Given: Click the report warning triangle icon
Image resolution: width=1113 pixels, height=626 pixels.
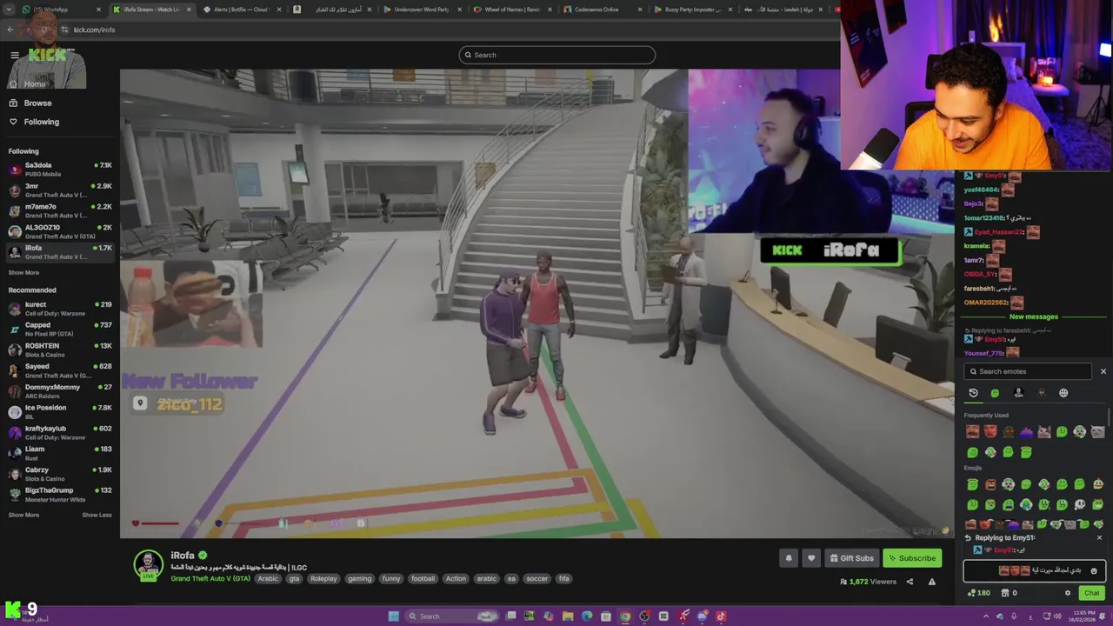Looking at the screenshot, I should pos(931,582).
